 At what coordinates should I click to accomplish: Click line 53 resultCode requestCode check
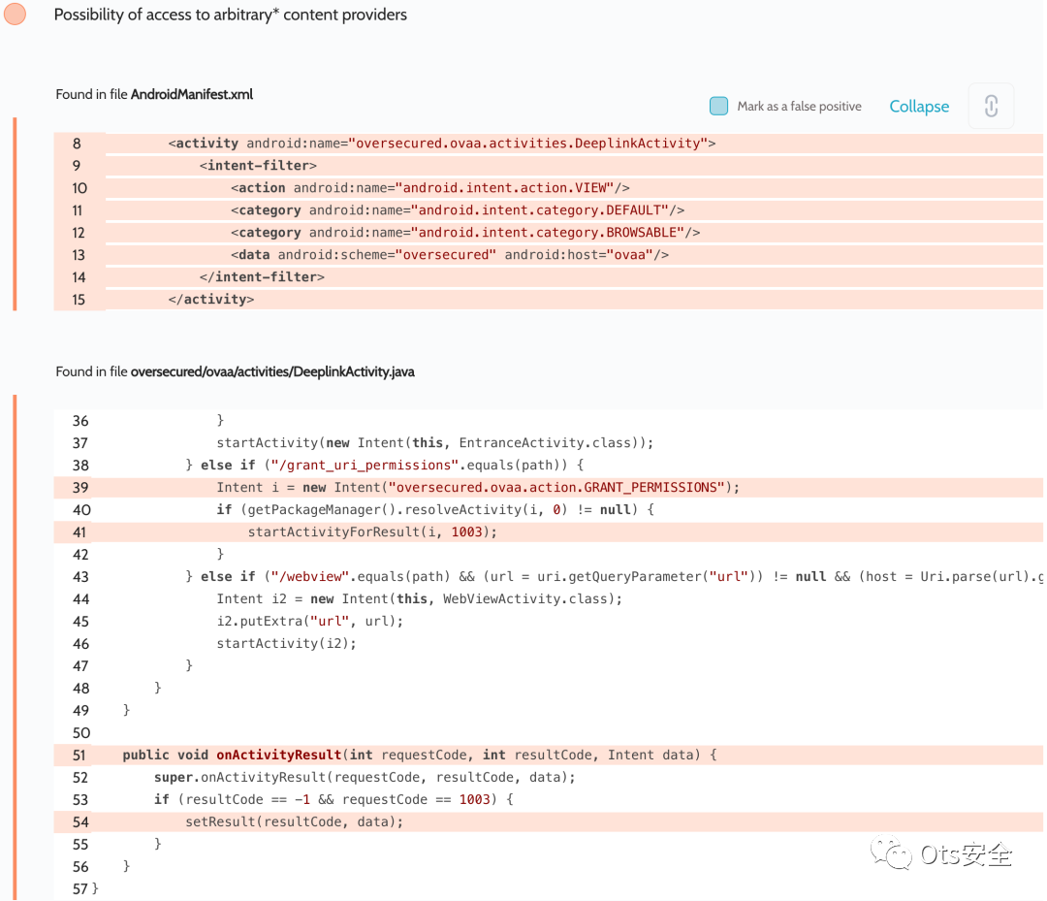tap(548, 799)
